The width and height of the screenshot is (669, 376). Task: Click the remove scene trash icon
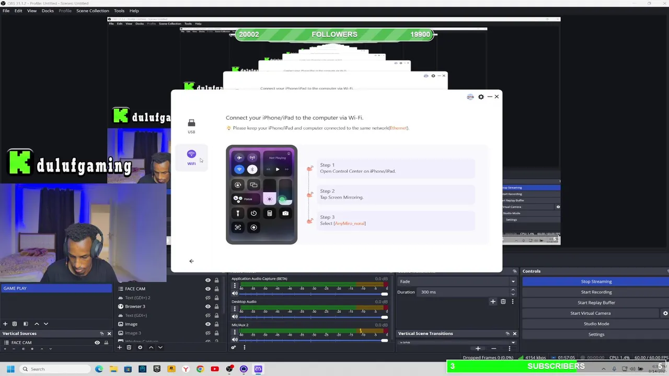pyautogui.click(x=15, y=324)
